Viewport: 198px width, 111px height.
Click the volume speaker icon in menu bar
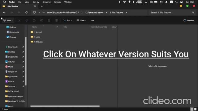pos(161,2)
